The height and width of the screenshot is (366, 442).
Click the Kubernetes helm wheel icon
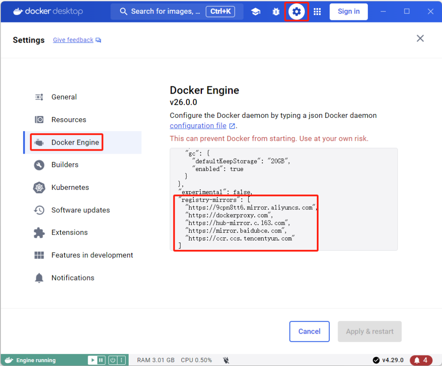(x=39, y=187)
